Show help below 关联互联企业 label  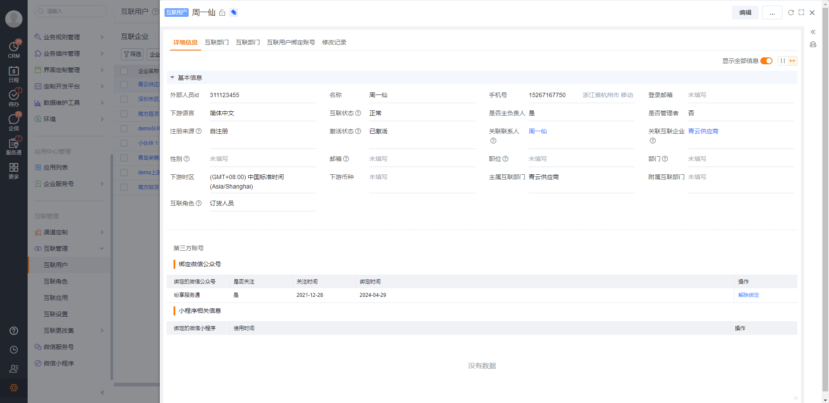(652, 141)
